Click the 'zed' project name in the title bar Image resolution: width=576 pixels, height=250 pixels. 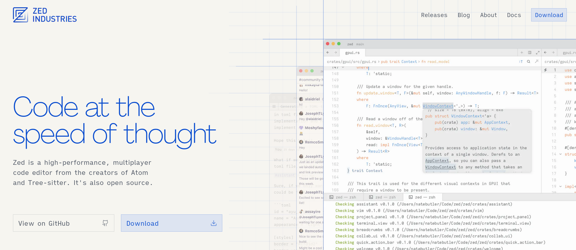(350, 44)
